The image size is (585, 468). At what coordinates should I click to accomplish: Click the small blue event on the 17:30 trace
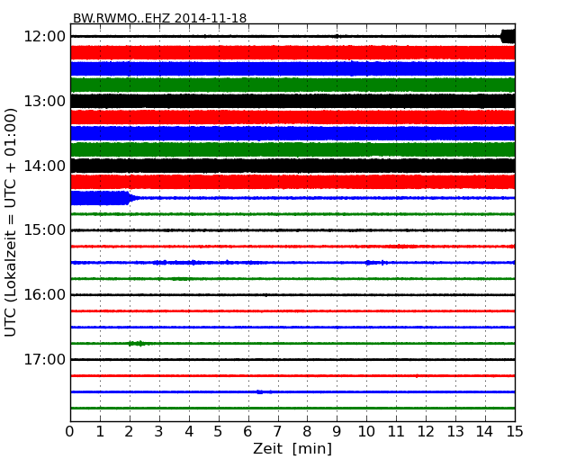click(x=262, y=391)
